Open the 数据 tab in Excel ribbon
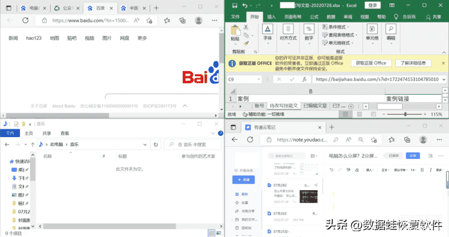The height and width of the screenshot is (237, 449). 331,17
